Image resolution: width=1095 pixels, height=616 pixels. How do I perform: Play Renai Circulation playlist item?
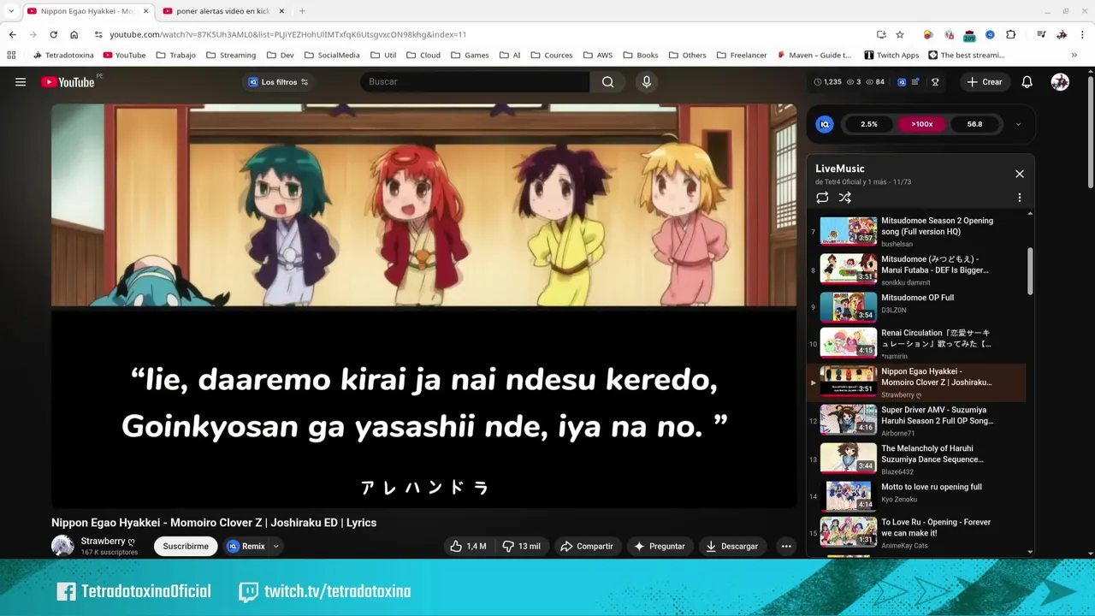click(x=917, y=343)
